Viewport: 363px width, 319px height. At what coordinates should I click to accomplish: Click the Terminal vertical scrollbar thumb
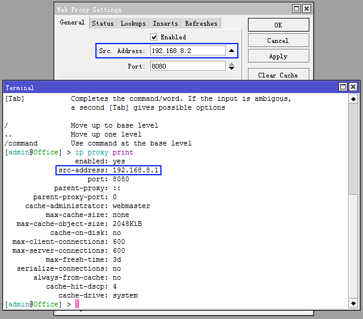pyautogui.click(x=353, y=149)
